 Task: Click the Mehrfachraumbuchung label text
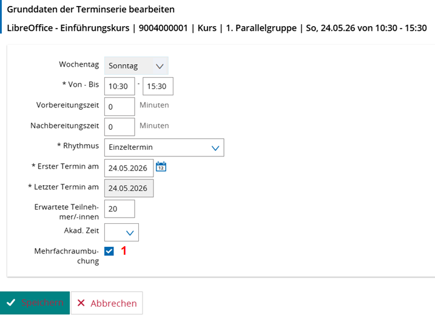pyautogui.click(x=67, y=256)
